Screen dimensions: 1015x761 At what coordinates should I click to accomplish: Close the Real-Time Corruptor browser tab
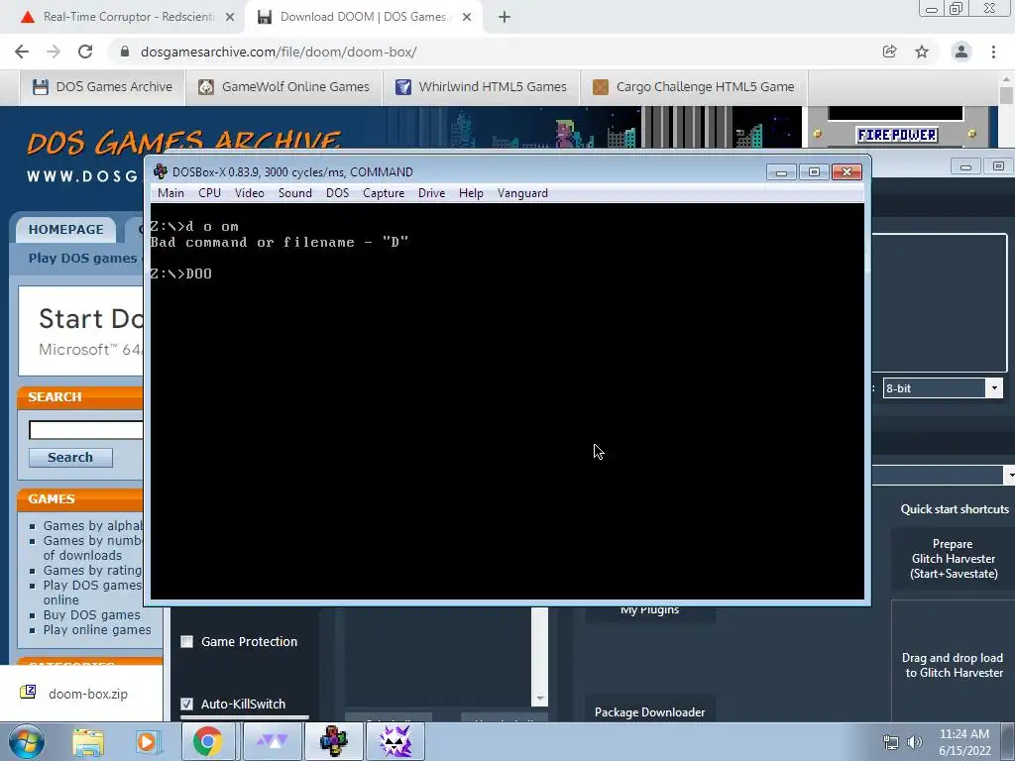pyautogui.click(x=230, y=18)
